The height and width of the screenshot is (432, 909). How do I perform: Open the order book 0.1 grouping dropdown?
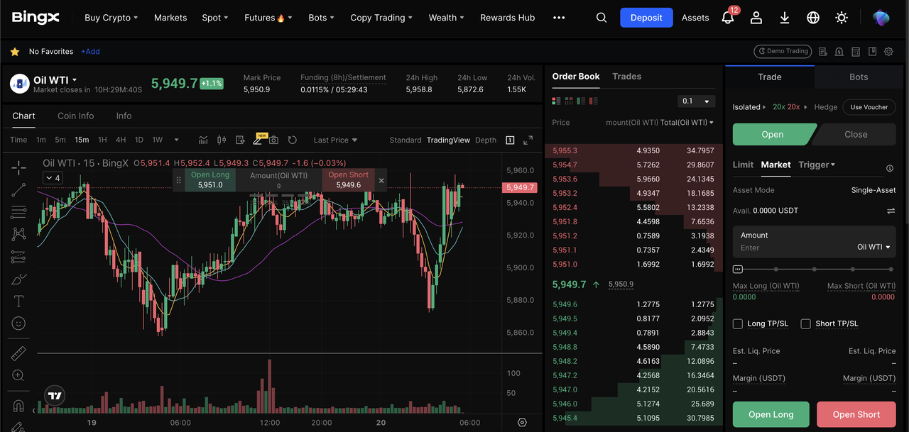click(x=695, y=101)
